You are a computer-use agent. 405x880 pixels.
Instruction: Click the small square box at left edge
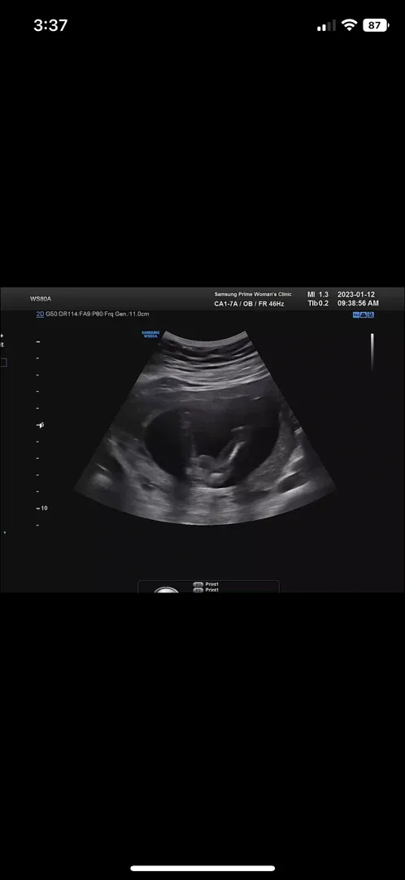(x=2, y=363)
